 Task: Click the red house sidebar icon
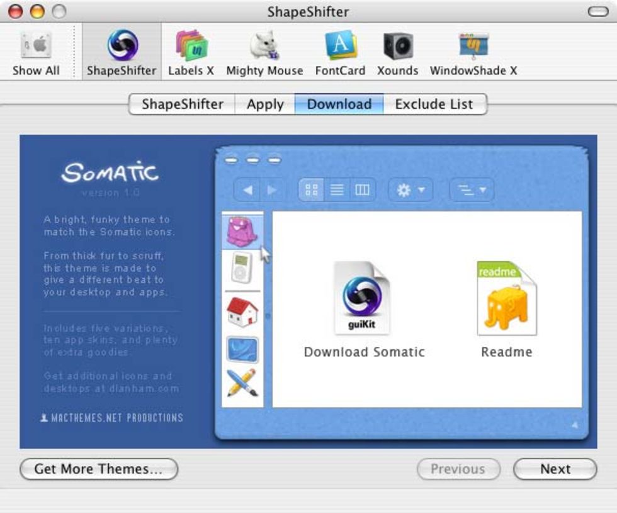pos(242,312)
